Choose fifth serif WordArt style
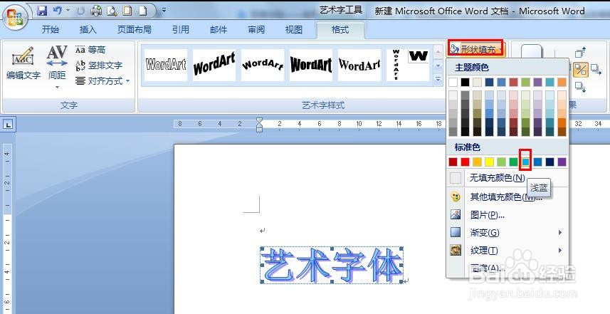 pyautogui.click(x=359, y=65)
